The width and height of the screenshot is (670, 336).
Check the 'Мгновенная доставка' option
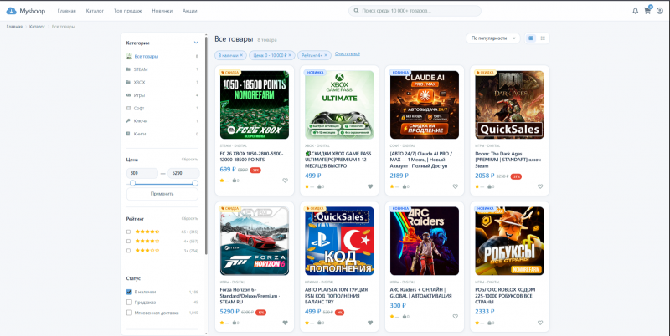129,313
